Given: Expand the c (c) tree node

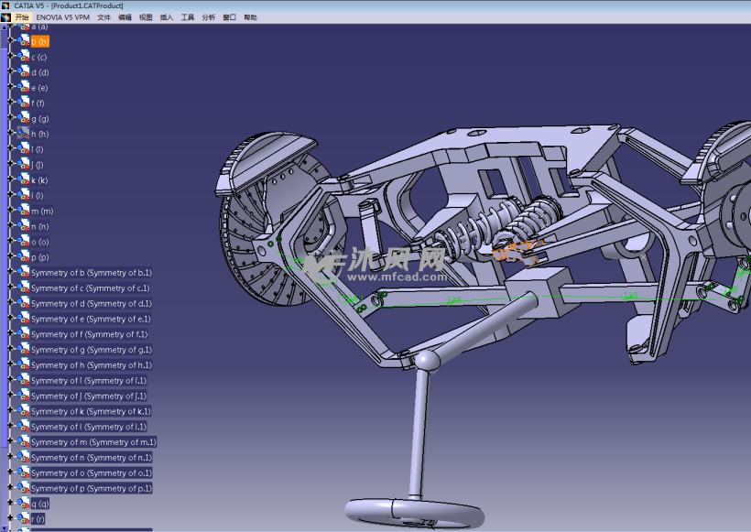Looking at the screenshot, I should point(11,56).
